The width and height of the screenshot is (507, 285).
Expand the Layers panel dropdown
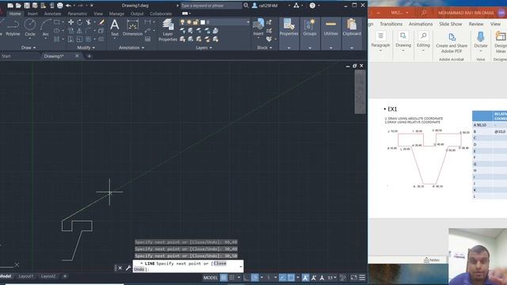coord(204,47)
